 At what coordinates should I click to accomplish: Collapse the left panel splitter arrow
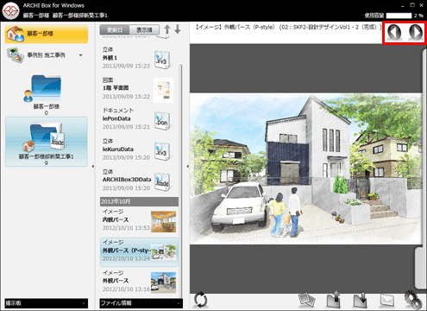click(x=93, y=166)
